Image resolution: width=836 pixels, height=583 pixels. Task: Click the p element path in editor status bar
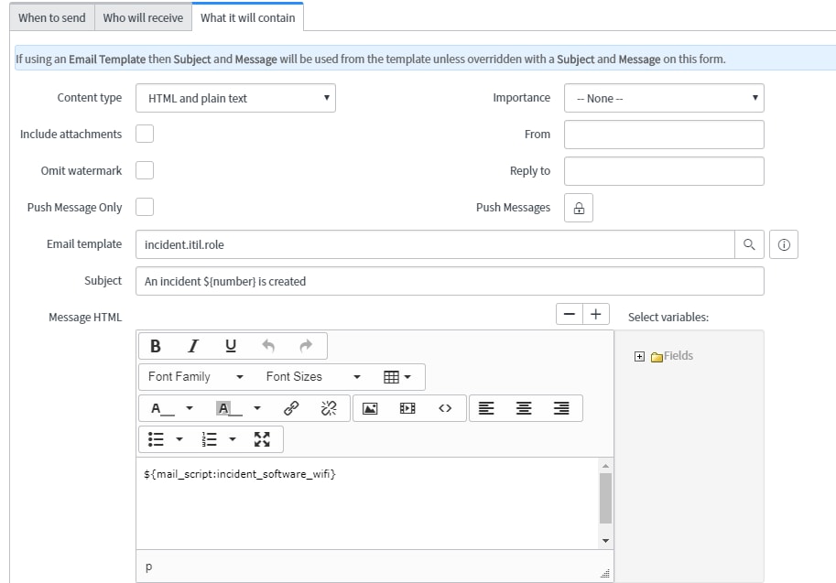148,567
